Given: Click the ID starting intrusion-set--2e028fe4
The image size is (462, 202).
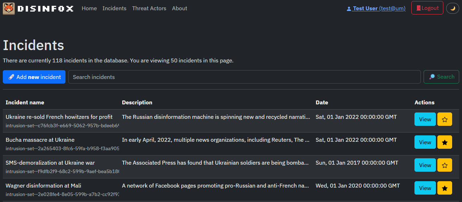Looking at the screenshot, I should coord(62,194).
